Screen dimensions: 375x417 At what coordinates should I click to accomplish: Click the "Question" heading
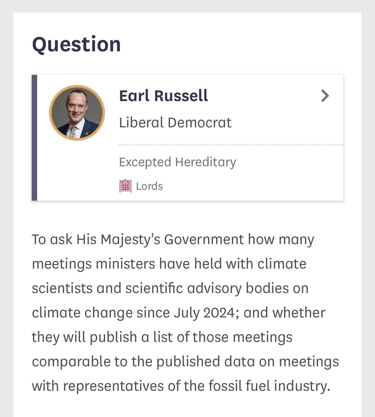click(x=76, y=44)
